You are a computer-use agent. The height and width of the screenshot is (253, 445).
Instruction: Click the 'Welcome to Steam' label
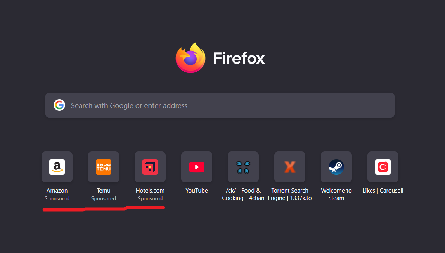pos(336,194)
